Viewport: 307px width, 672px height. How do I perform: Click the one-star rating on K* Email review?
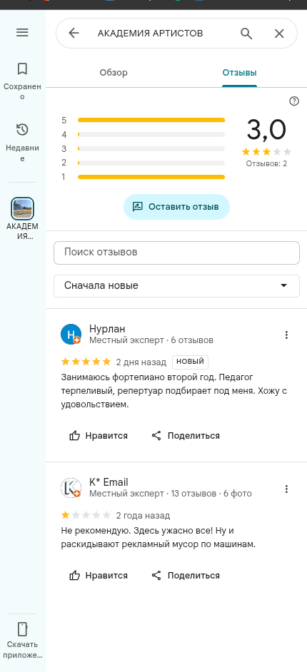tap(86, 515)
